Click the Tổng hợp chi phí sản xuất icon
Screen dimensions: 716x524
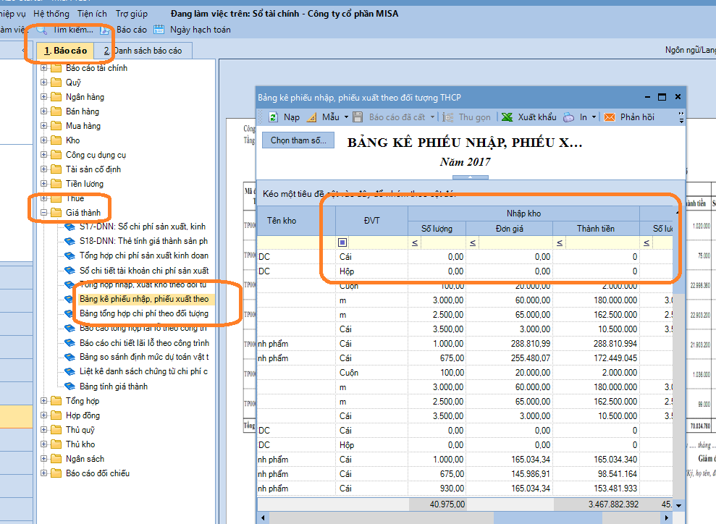coord(70,255)
